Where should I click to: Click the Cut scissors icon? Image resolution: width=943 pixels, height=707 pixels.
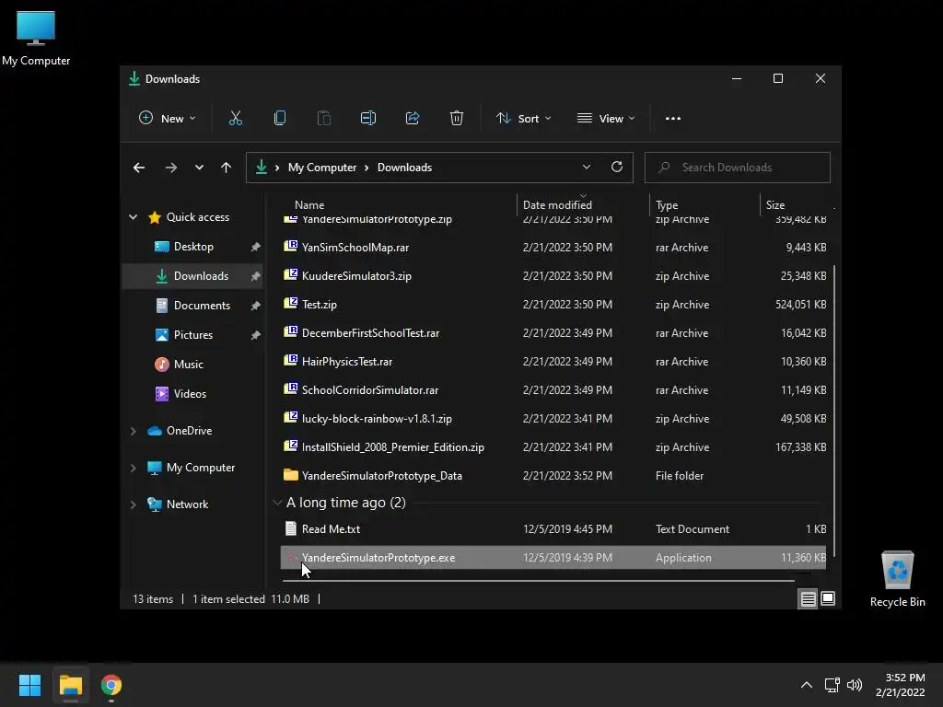click(x=235, y=119)
